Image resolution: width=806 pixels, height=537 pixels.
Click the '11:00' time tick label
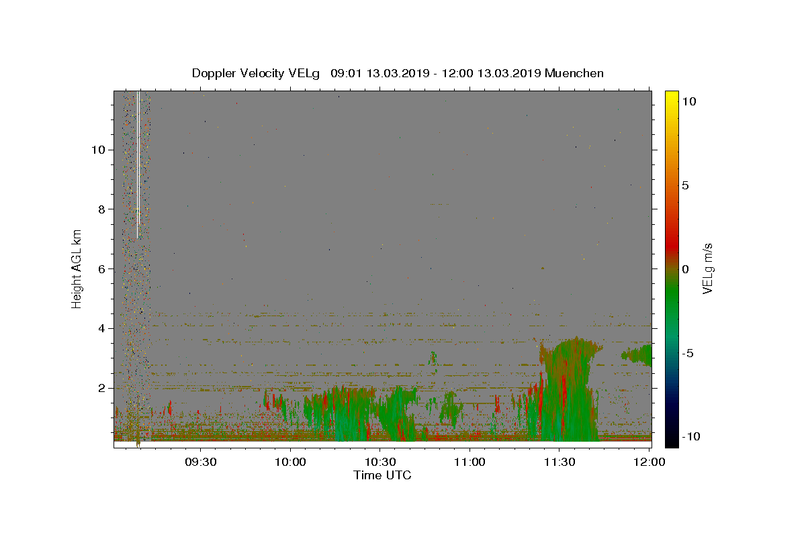click(x=469, y=462)
